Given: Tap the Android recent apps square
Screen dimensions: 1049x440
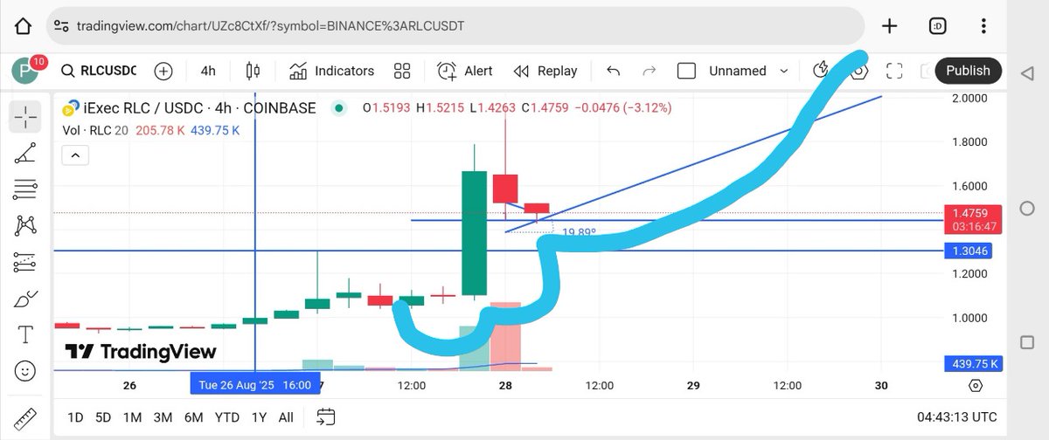Looking at the screenshot, I should pyautogui.click(x=1026, y=341).
